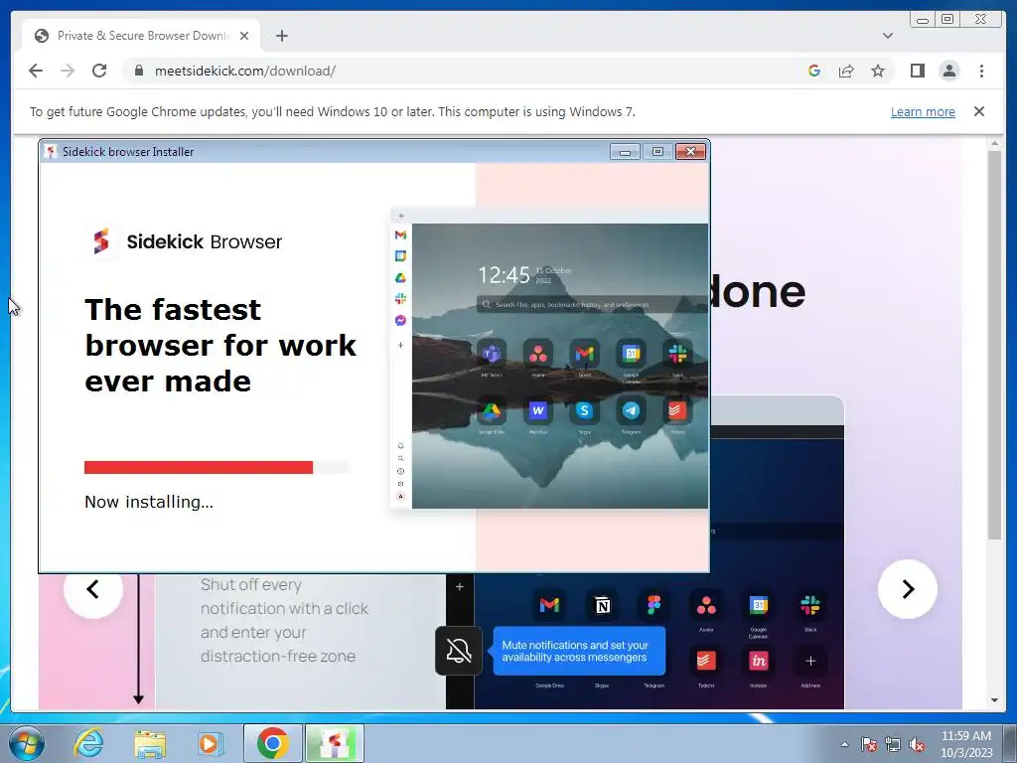The width and height of the screenshot is (1017, 763).
Task: Click the Add new plus tile on the webpage
Action: coord(810,661)
